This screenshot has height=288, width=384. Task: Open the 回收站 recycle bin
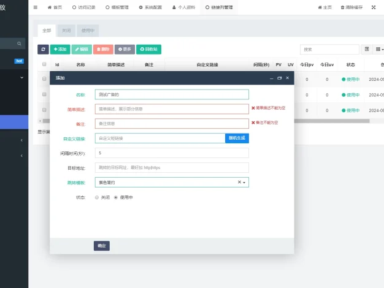148,49
